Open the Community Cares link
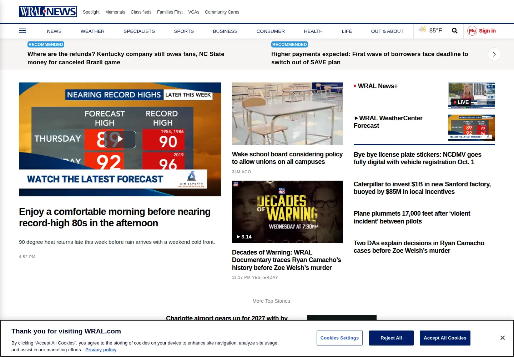This screenshot has width=514, height=357. click(222, 12)
